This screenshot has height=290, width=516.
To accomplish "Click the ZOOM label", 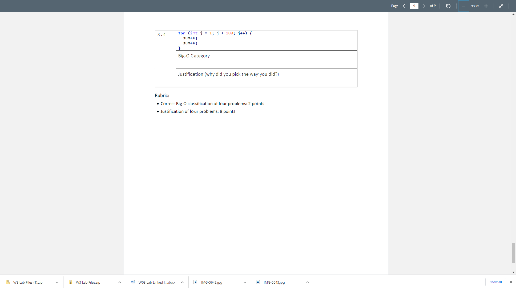I will pos(475,6).
